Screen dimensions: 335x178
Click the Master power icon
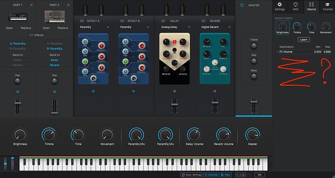tap(242, 5)
